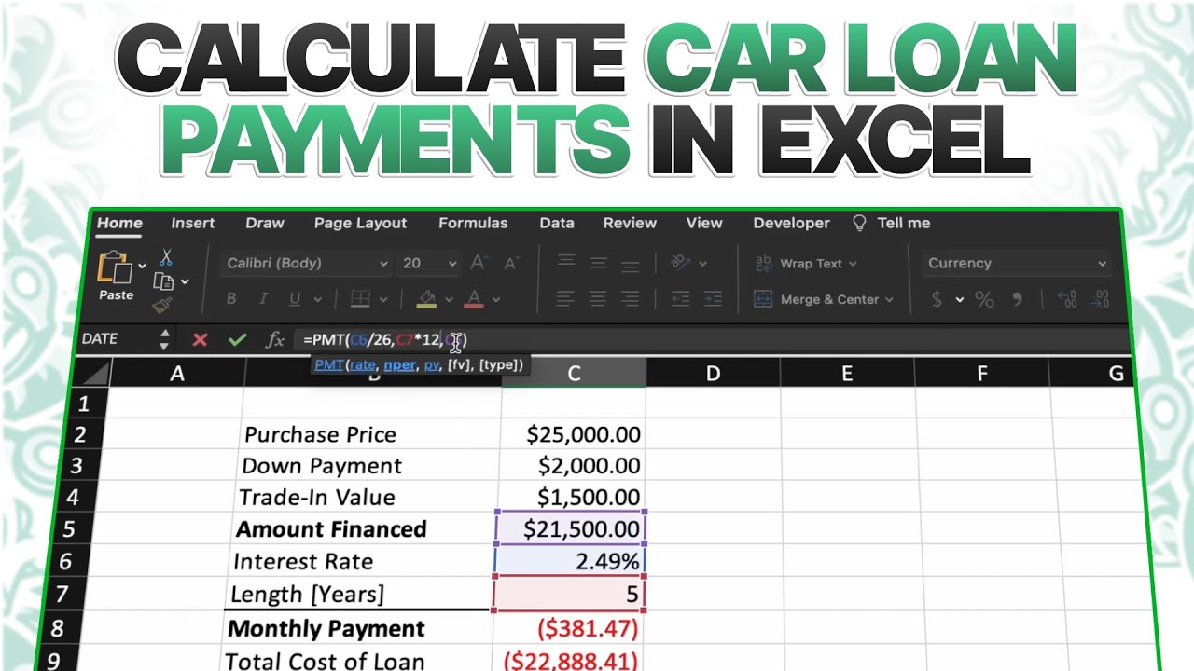Click Increase Font Size icon
The height and width of the screenshot is (671, 1194).
click(479, 264)
